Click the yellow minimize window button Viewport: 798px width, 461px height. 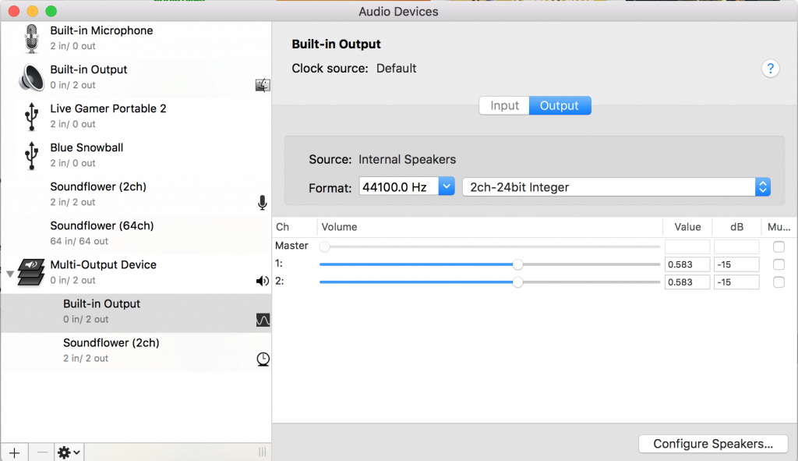click(32, 11)
